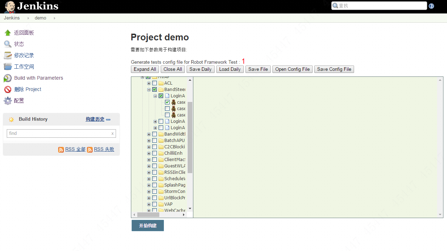The image size is (447, 251).
Task: Uncheck the checked case checkbox
Action: point(167,102)
